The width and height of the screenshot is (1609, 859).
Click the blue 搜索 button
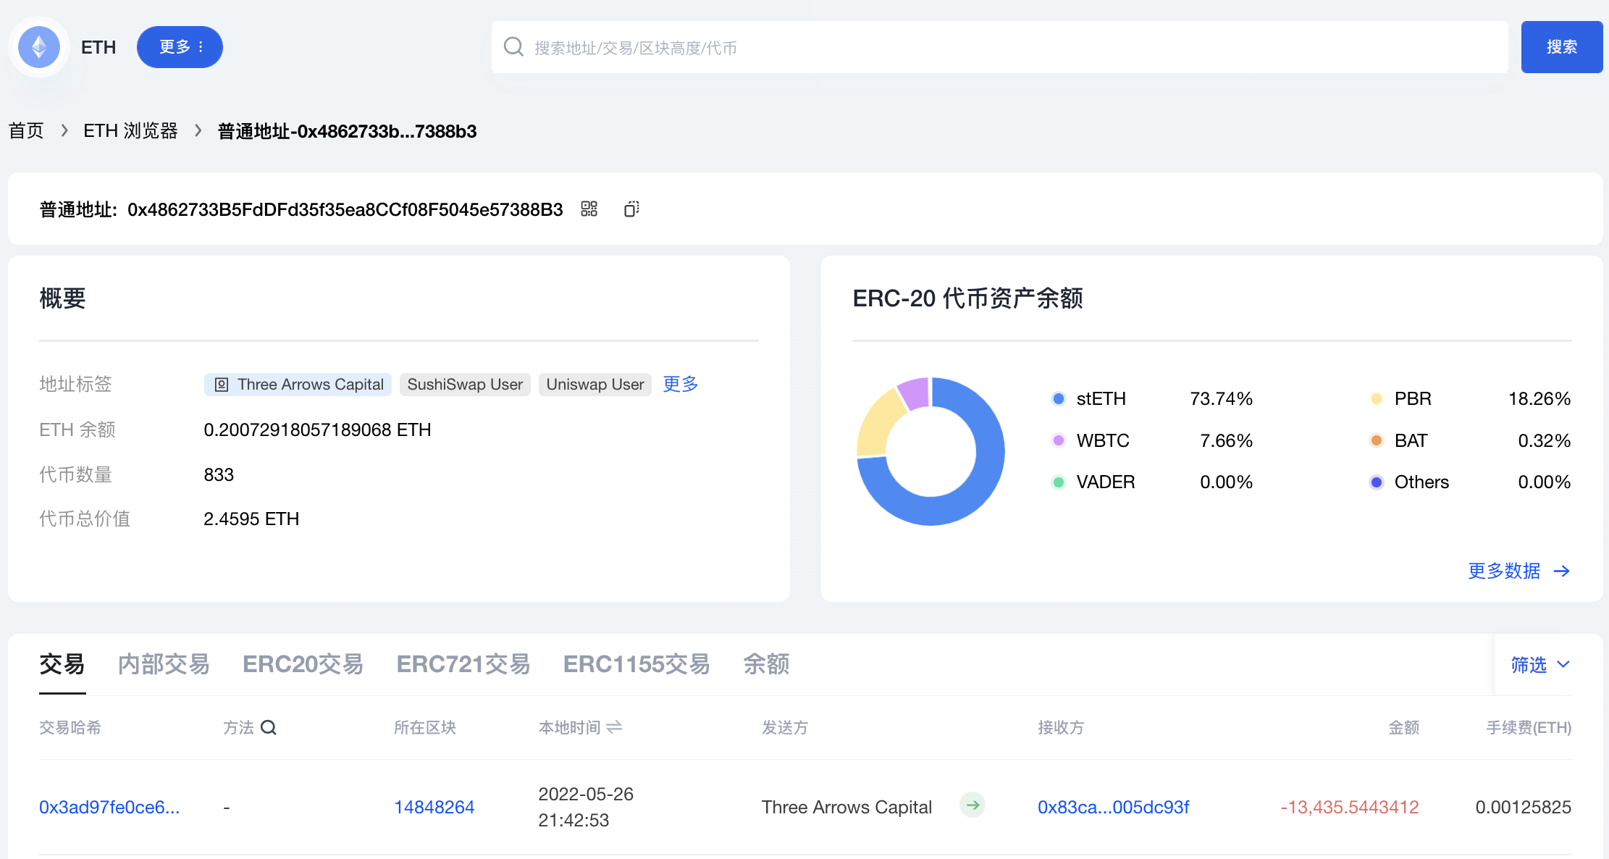[1562, 47]
